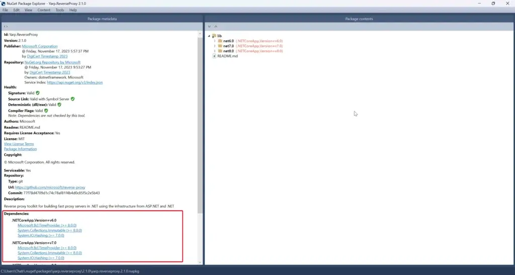Toggle the XML metadata source view icon

tap(6, 26)
